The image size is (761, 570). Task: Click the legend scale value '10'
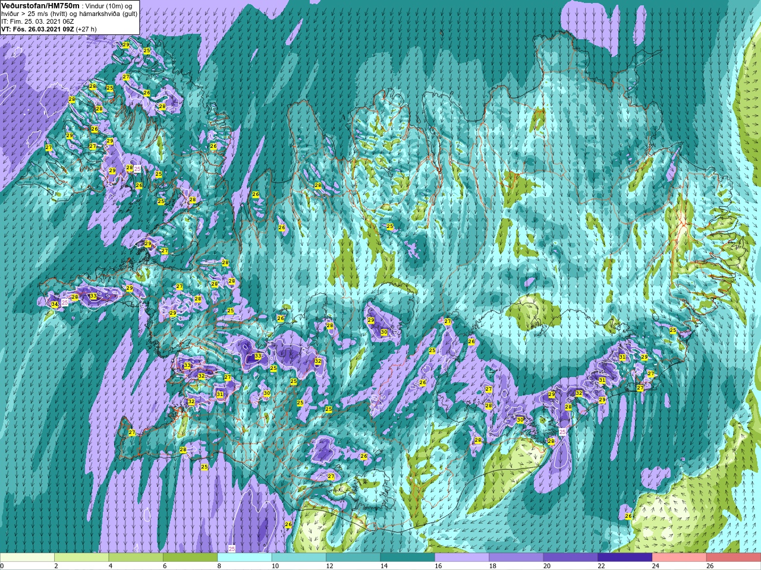coord(275,566)
